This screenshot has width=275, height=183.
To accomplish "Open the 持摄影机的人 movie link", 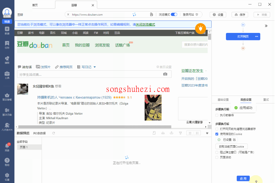I will tap(74, 97).
